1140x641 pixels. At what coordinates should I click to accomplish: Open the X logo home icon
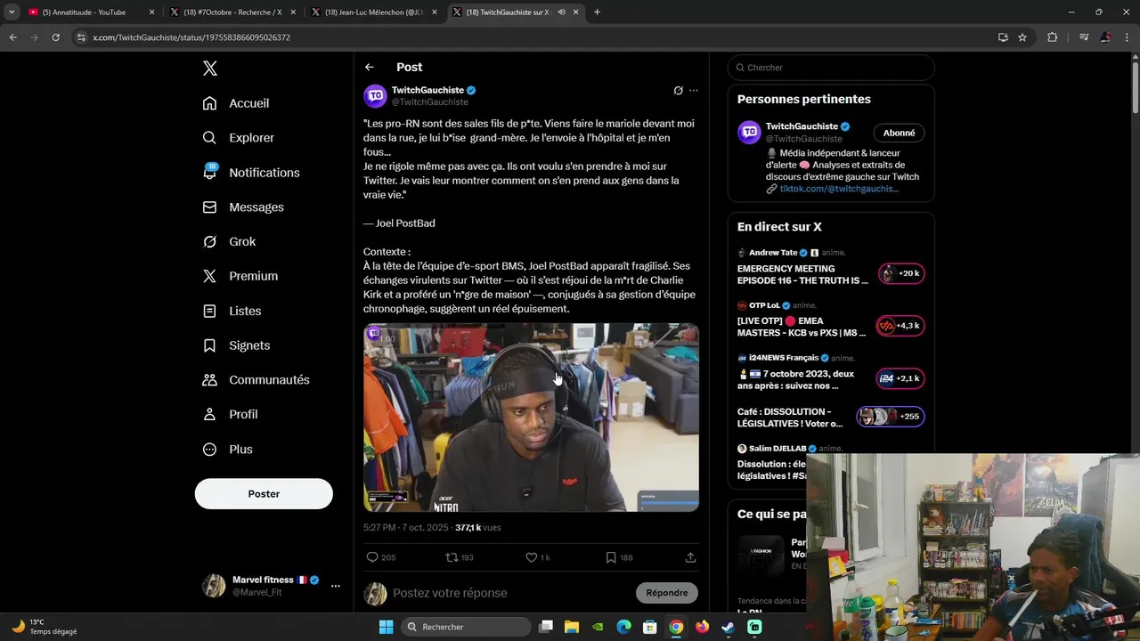[209, 69]
